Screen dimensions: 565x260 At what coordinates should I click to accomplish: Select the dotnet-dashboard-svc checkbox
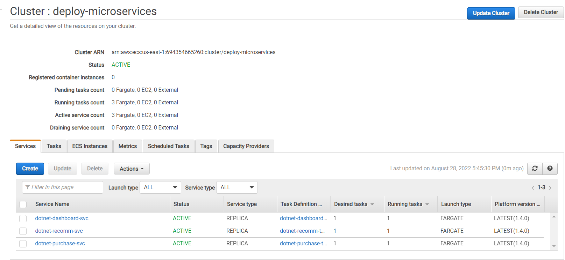click(x=23, y=218)
